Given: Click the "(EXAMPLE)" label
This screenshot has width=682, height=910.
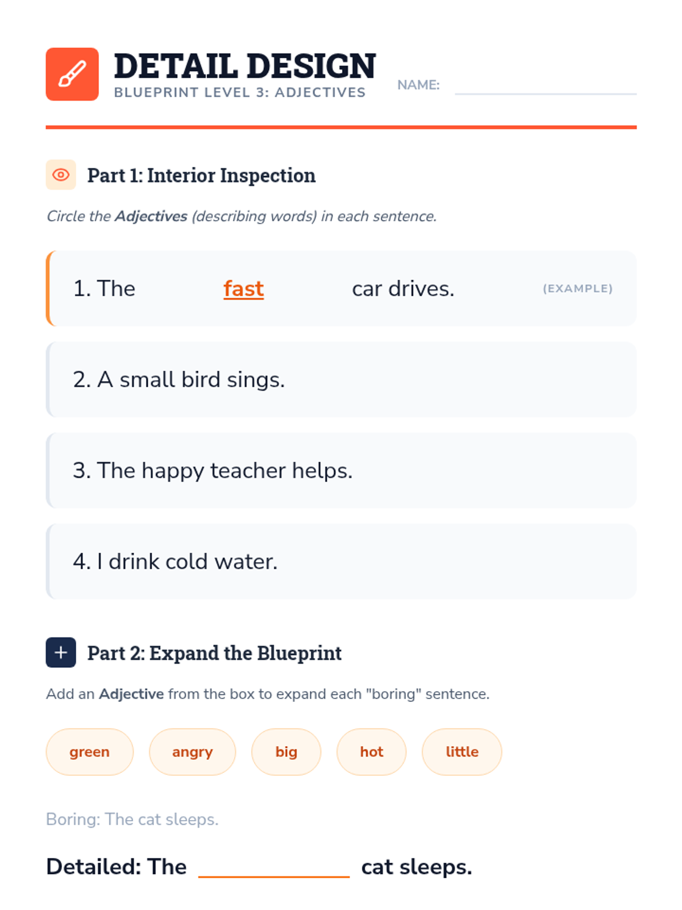Looking at the screenshot, I should [577, 289].
